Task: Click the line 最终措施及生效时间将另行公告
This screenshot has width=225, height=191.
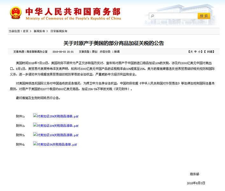Action: [x=38, y=98]
